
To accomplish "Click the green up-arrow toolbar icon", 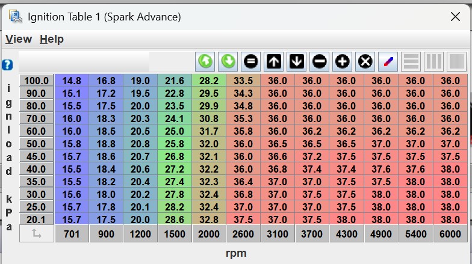I will coord(205,61).
